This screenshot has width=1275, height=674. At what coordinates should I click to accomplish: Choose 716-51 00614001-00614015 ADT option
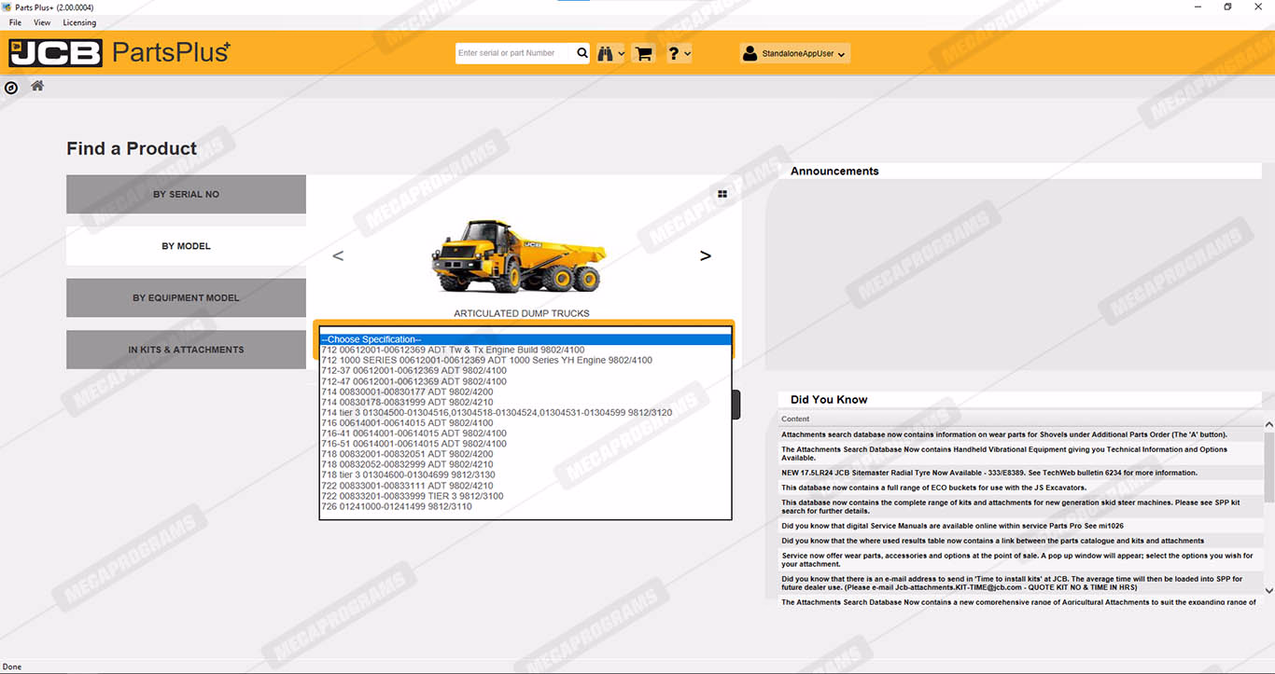pyautogui.click(x=525, y=444)
